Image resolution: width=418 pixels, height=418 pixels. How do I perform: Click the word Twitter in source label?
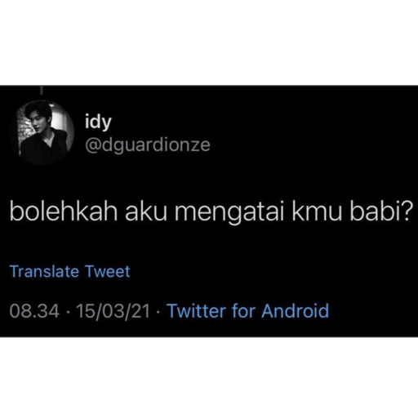coord(196,310)
